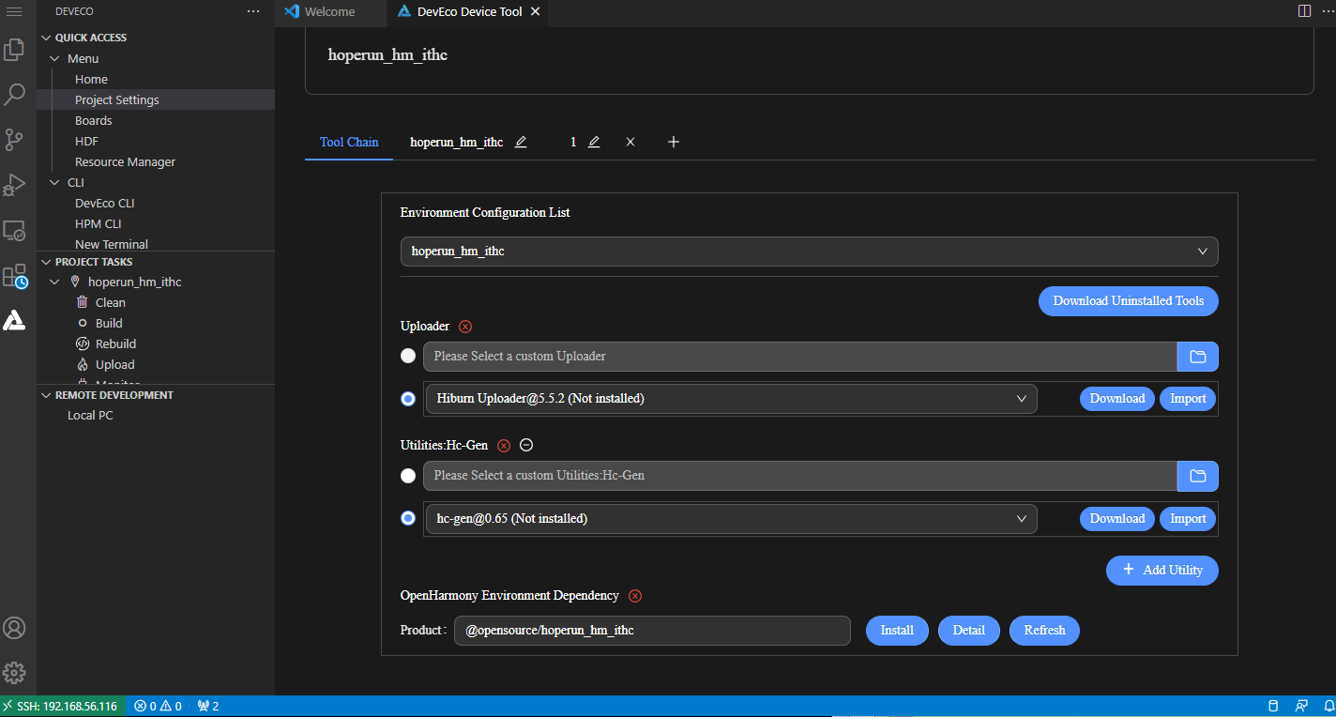Click split editor right icon
The width and height of the screenshot is (1336, 717).
pyautogui.click(x=1304, y=11)
